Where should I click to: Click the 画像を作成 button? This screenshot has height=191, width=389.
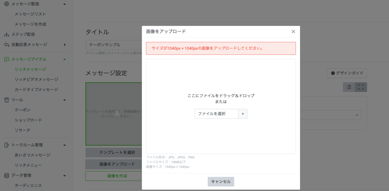coord(113,176)
